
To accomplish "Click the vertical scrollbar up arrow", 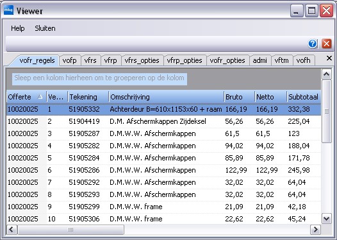I will click(327, 74).
